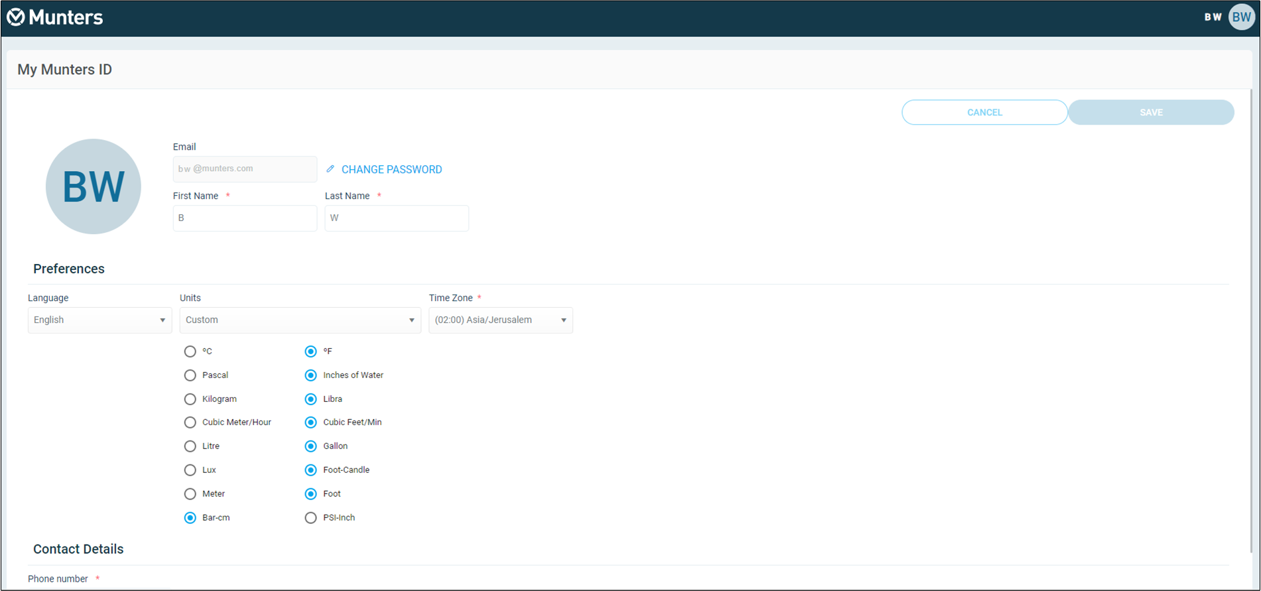Click the First Name input field
The image size is (1261, 591).
click(x=245, y=218)
